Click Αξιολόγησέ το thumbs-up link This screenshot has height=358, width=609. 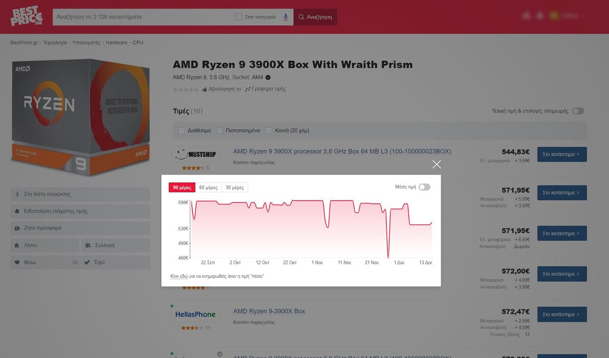221,89
